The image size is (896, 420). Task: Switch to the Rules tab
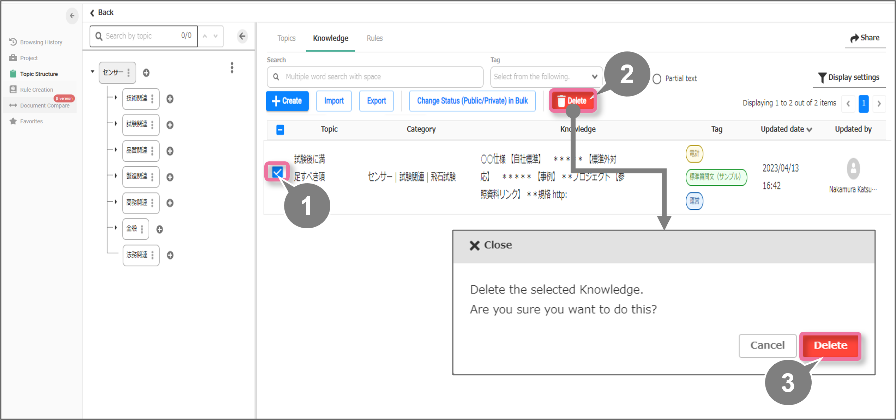click(x=374, y=38)
